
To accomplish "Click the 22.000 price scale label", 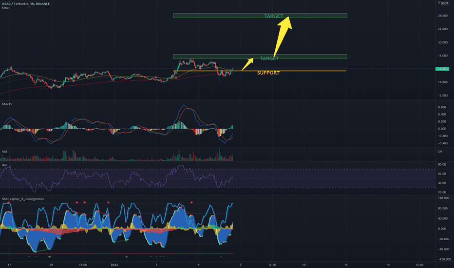I will [x=443, y=29].
